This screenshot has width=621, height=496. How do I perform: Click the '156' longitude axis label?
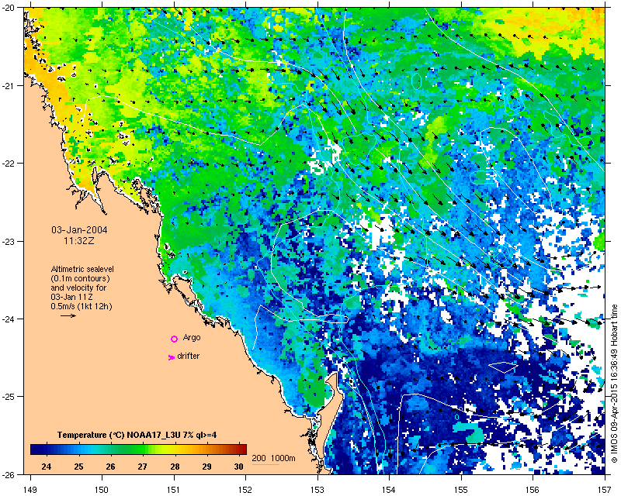(x=533, y=490)
